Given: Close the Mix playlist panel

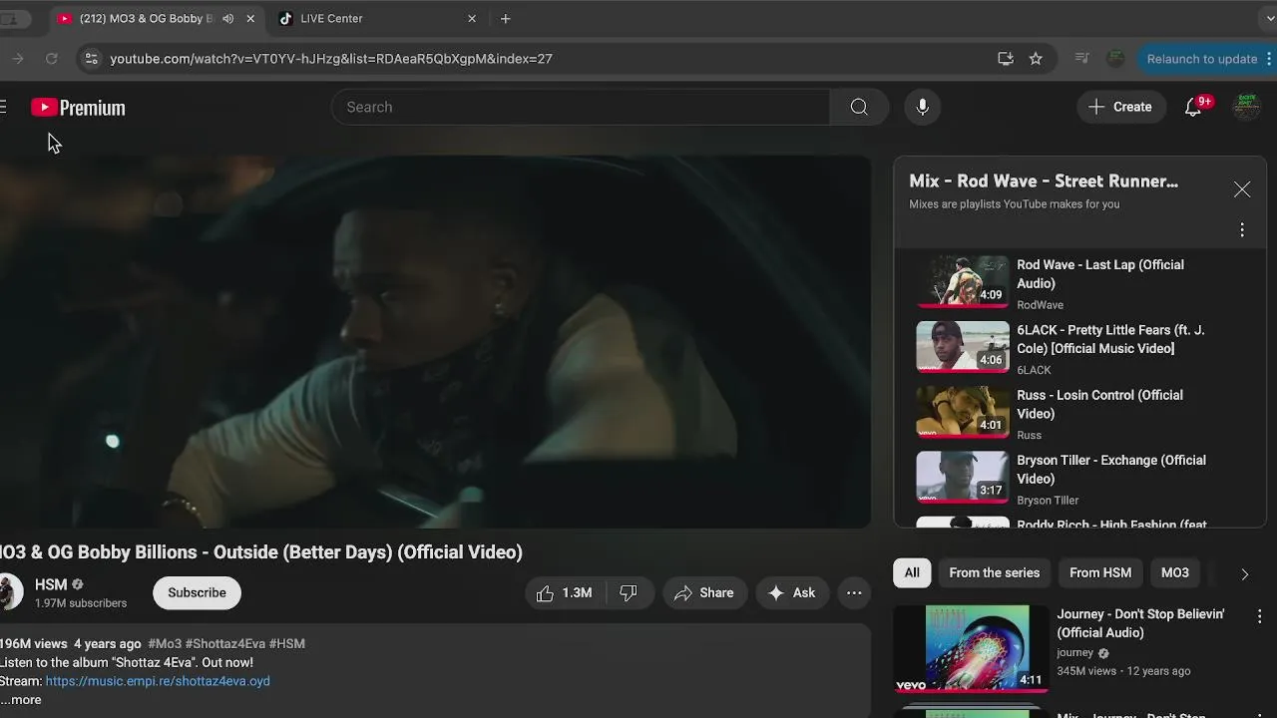Looking at the screenshot, I should 1242,189.
